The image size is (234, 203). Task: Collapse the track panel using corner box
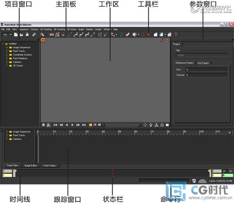pyautogui.click(x=2, y=131)
